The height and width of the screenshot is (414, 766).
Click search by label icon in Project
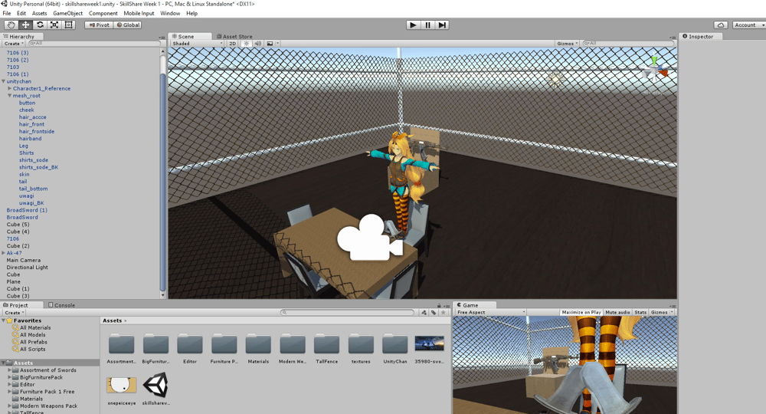pyautogui.click(x=434, y=312)
